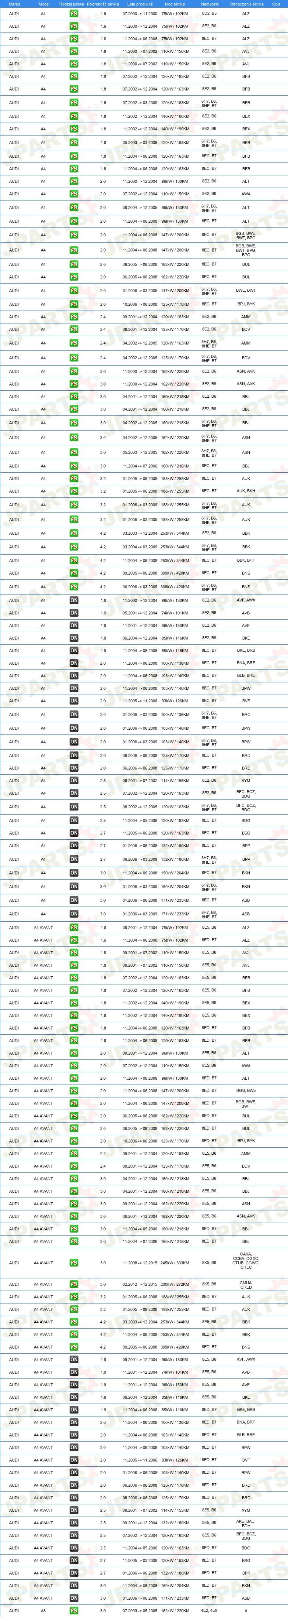
Task: Click petrol icon in A4 AVANT AWA row
Action: click(74, 1065)
